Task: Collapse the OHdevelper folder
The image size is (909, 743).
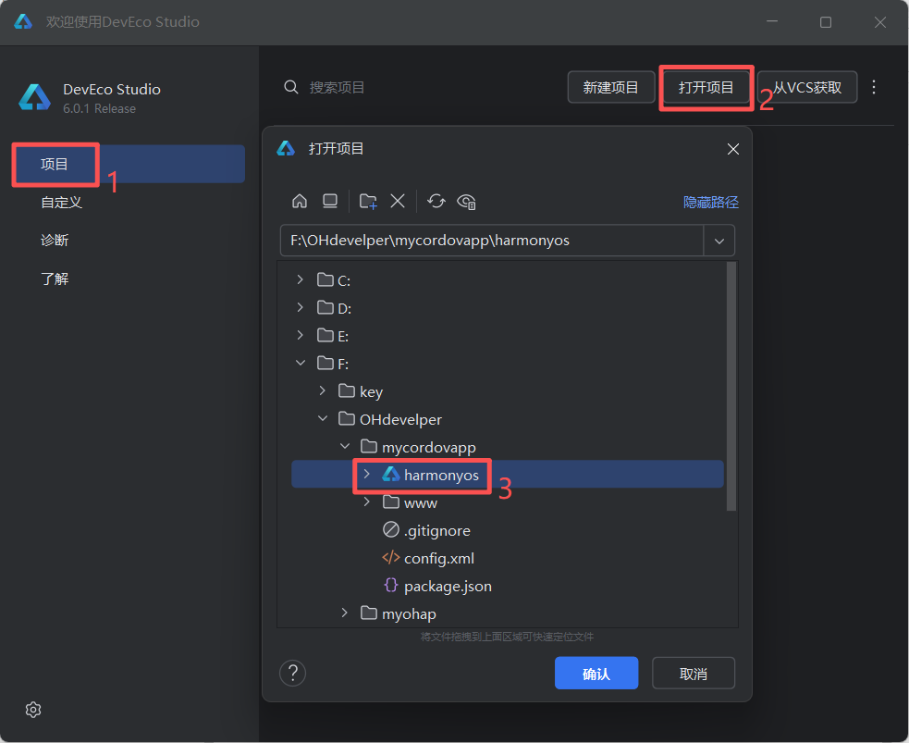Action: [x=323, y=418]
